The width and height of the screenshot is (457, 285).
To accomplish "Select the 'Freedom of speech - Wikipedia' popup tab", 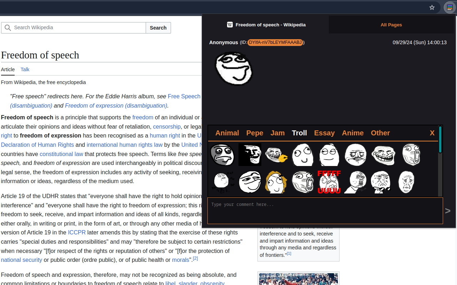I will [x=266, y=25].
